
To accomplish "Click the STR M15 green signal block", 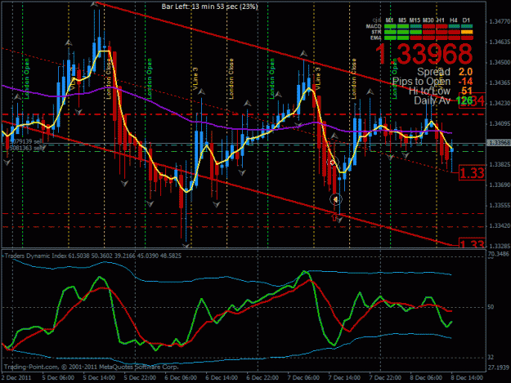I will (x=415, y=32).
